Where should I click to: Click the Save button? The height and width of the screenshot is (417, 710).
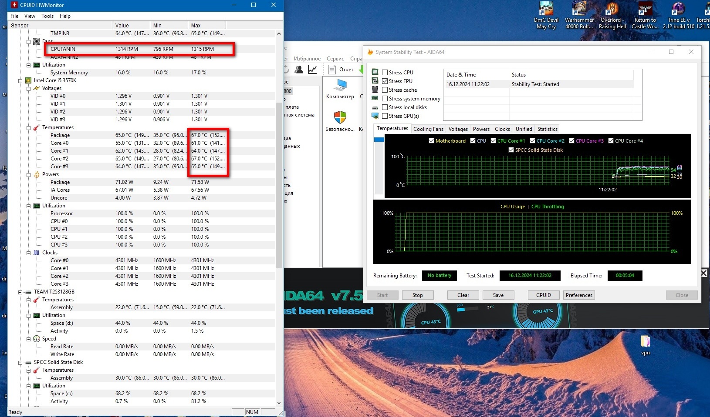pos(498,295)
